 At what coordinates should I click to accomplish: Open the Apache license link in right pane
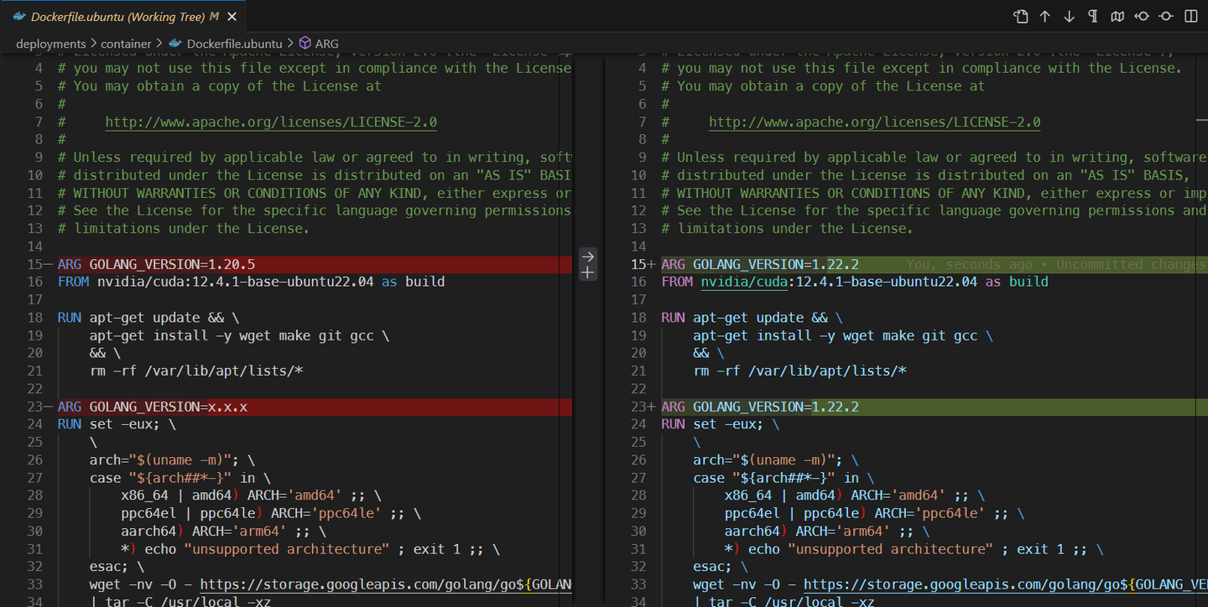(875, 122)
